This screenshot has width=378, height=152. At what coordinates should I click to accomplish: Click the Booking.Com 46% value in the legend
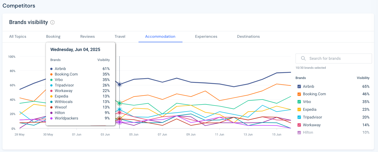(366, 94)
